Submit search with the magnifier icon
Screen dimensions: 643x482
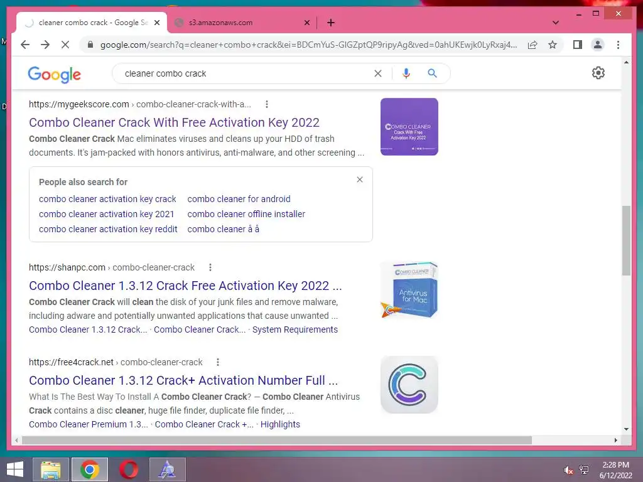pos(432,73)
